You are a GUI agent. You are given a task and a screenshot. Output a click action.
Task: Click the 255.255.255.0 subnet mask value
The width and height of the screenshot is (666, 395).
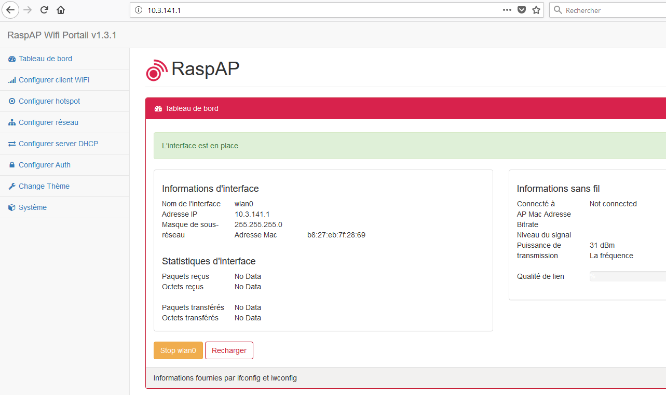pos(259,224)
